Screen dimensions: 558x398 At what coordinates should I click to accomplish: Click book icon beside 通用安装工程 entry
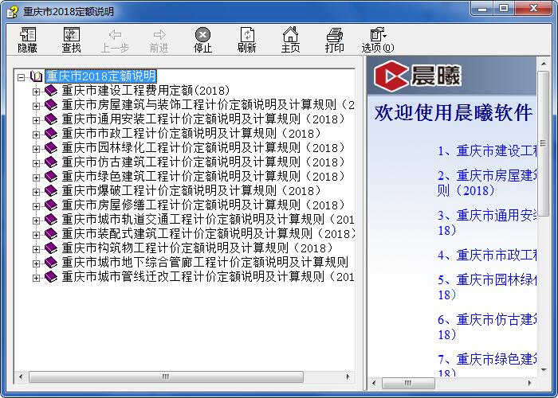(51, 119)
